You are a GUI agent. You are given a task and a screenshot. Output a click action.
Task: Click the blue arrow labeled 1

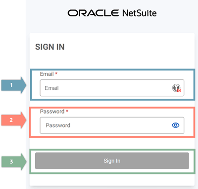pos(14,85)
